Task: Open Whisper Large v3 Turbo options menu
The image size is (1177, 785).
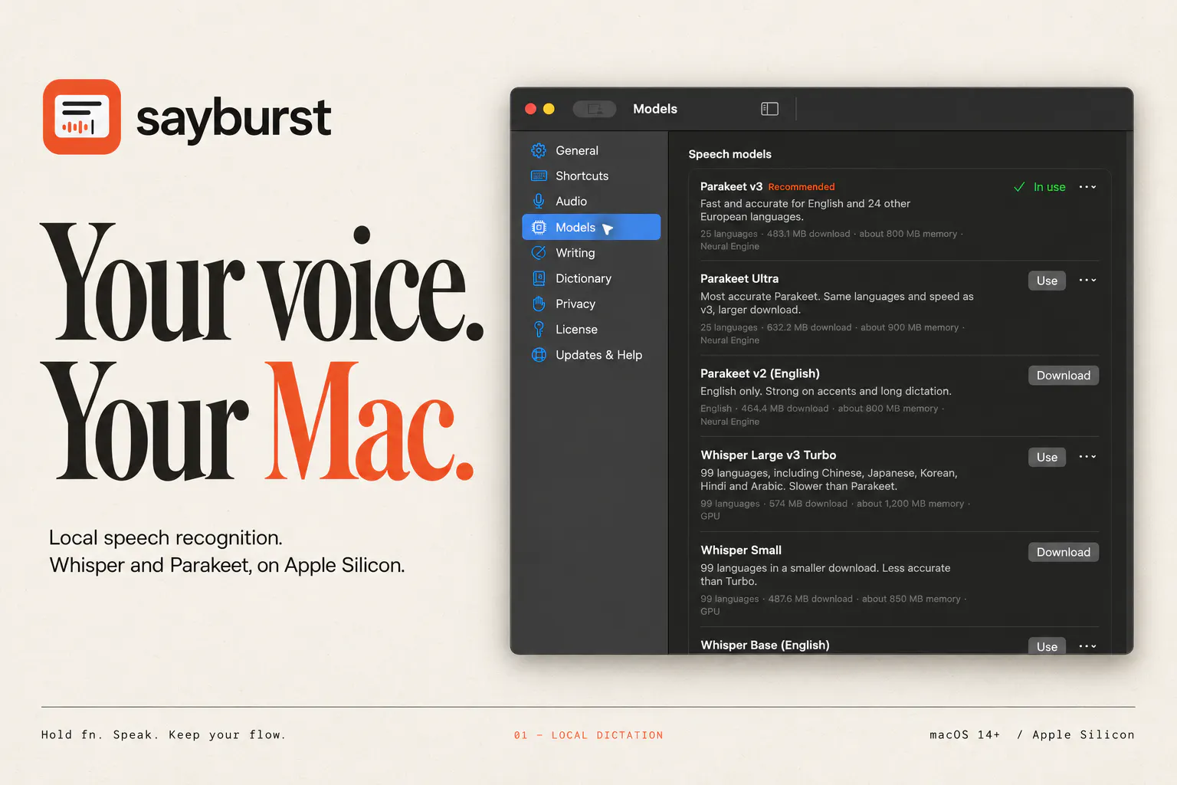Action: click(x=1087, y=457)
